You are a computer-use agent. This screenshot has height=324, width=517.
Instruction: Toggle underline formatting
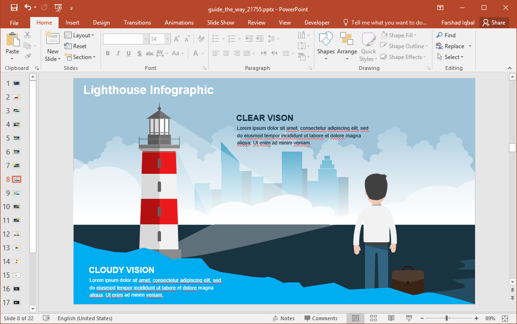127,53
